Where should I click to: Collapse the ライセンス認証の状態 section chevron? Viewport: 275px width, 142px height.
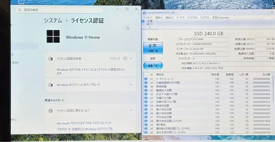131,59
